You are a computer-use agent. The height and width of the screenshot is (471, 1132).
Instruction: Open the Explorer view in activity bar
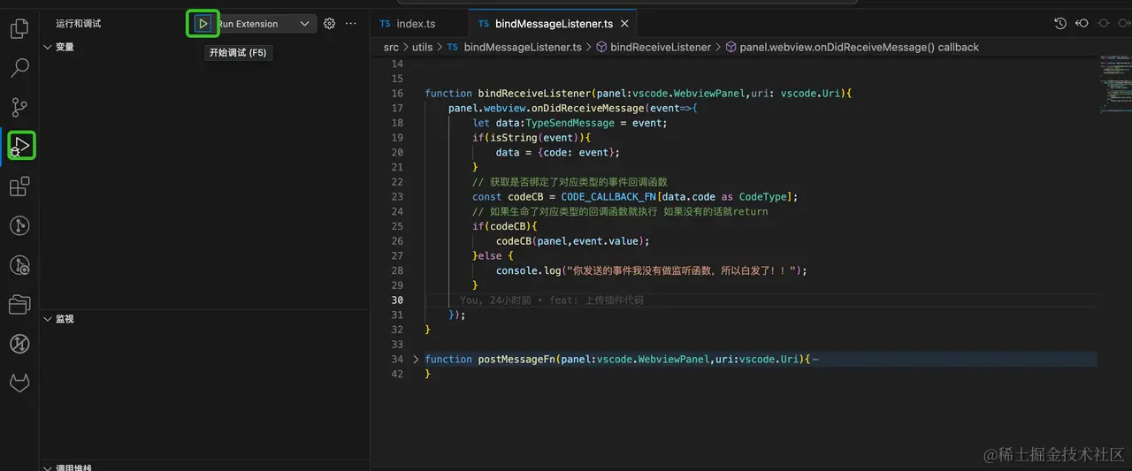19,29
